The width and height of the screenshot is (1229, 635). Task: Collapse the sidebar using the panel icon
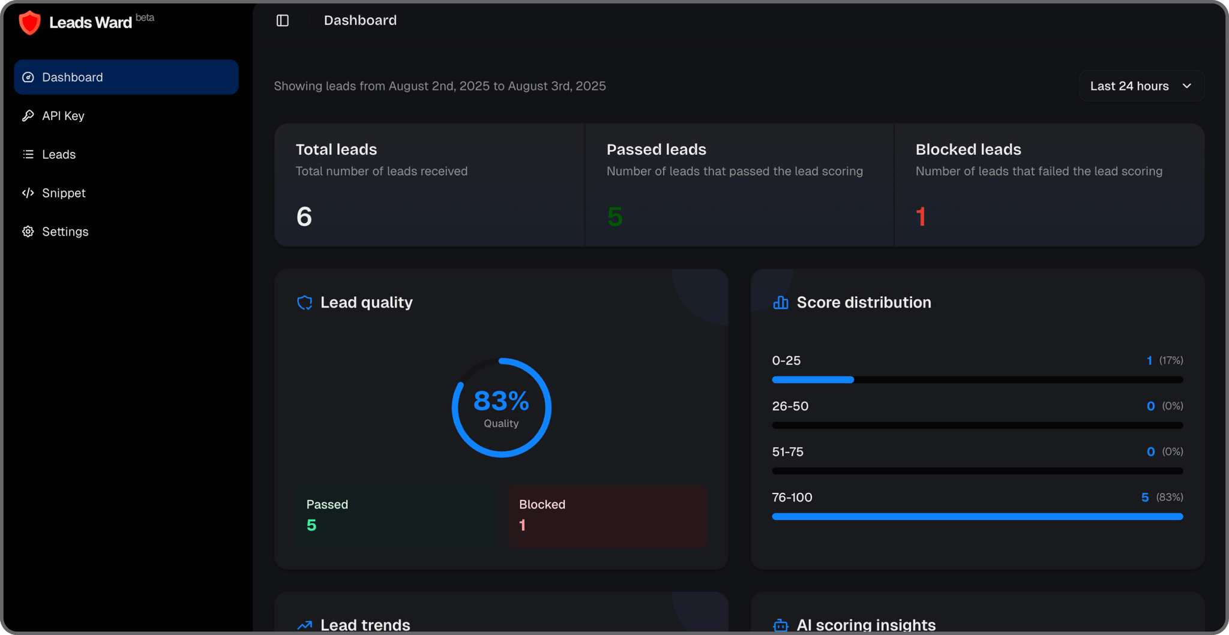click(x=282, y=20)
